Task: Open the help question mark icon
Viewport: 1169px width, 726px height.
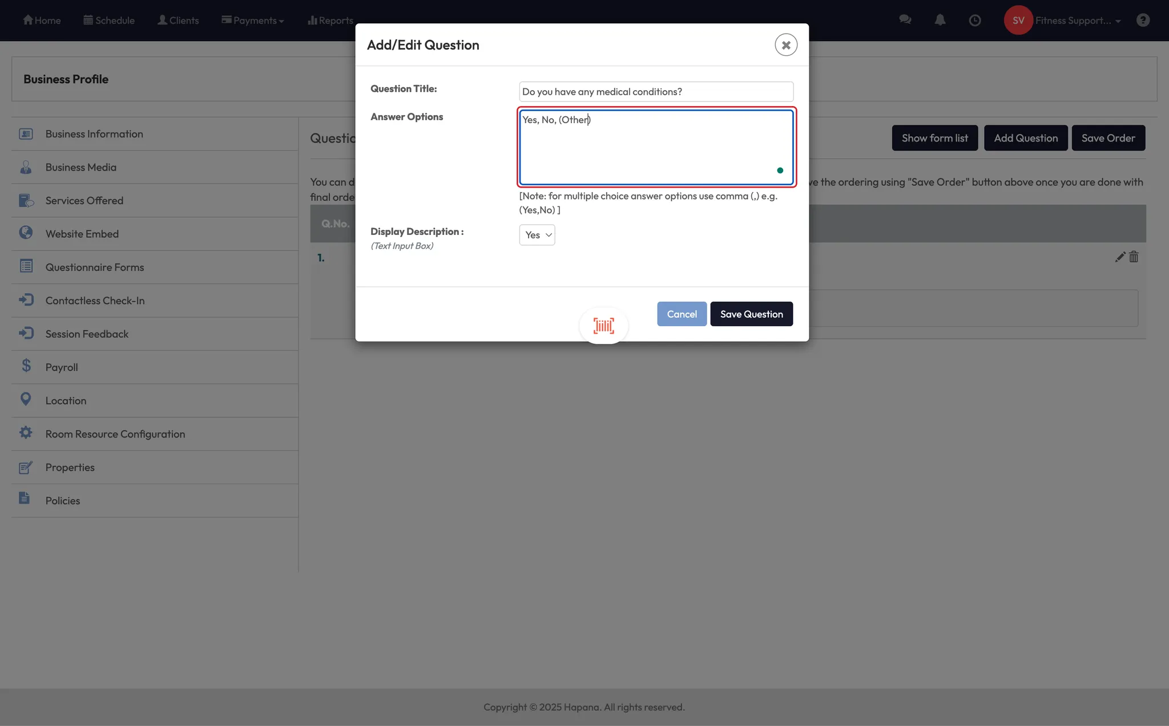Action: [x=1143, y=21]
